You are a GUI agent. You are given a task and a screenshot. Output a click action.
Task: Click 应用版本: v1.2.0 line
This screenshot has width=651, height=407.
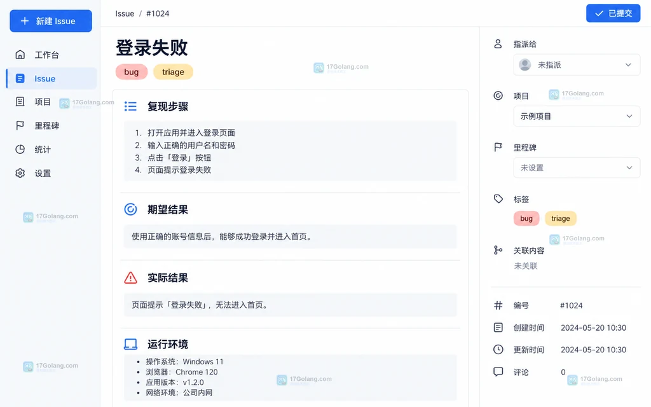point(174,382)
